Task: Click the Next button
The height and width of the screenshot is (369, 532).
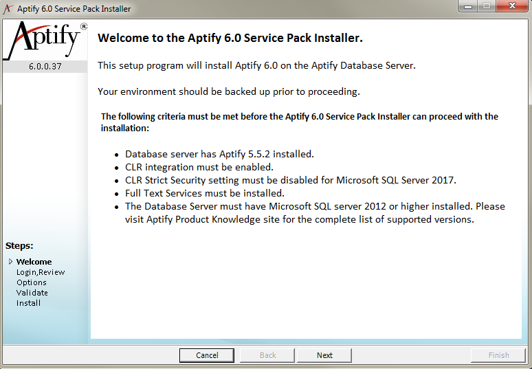Action: tap(324, 355)
